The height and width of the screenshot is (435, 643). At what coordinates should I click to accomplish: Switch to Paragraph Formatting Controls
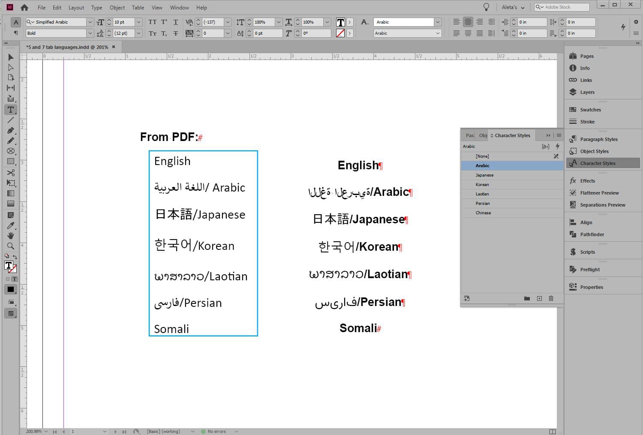(x=16, y=33)
